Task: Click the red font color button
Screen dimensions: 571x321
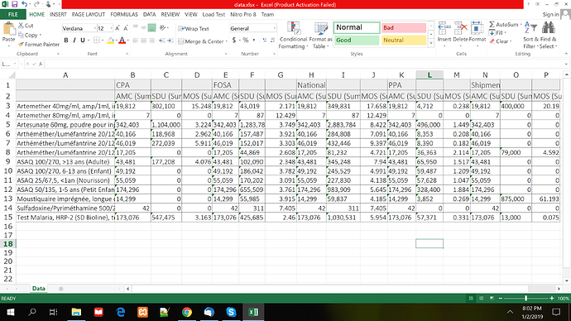Action: click(x=122, y=41)
